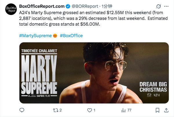Click the blue verified badge

tap(68, 6)
